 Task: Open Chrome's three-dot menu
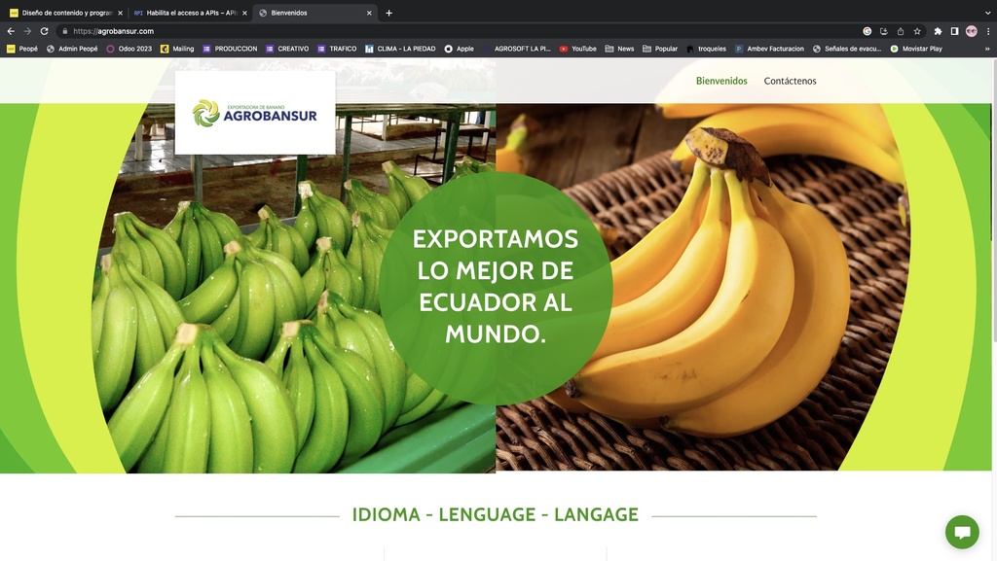988,31
